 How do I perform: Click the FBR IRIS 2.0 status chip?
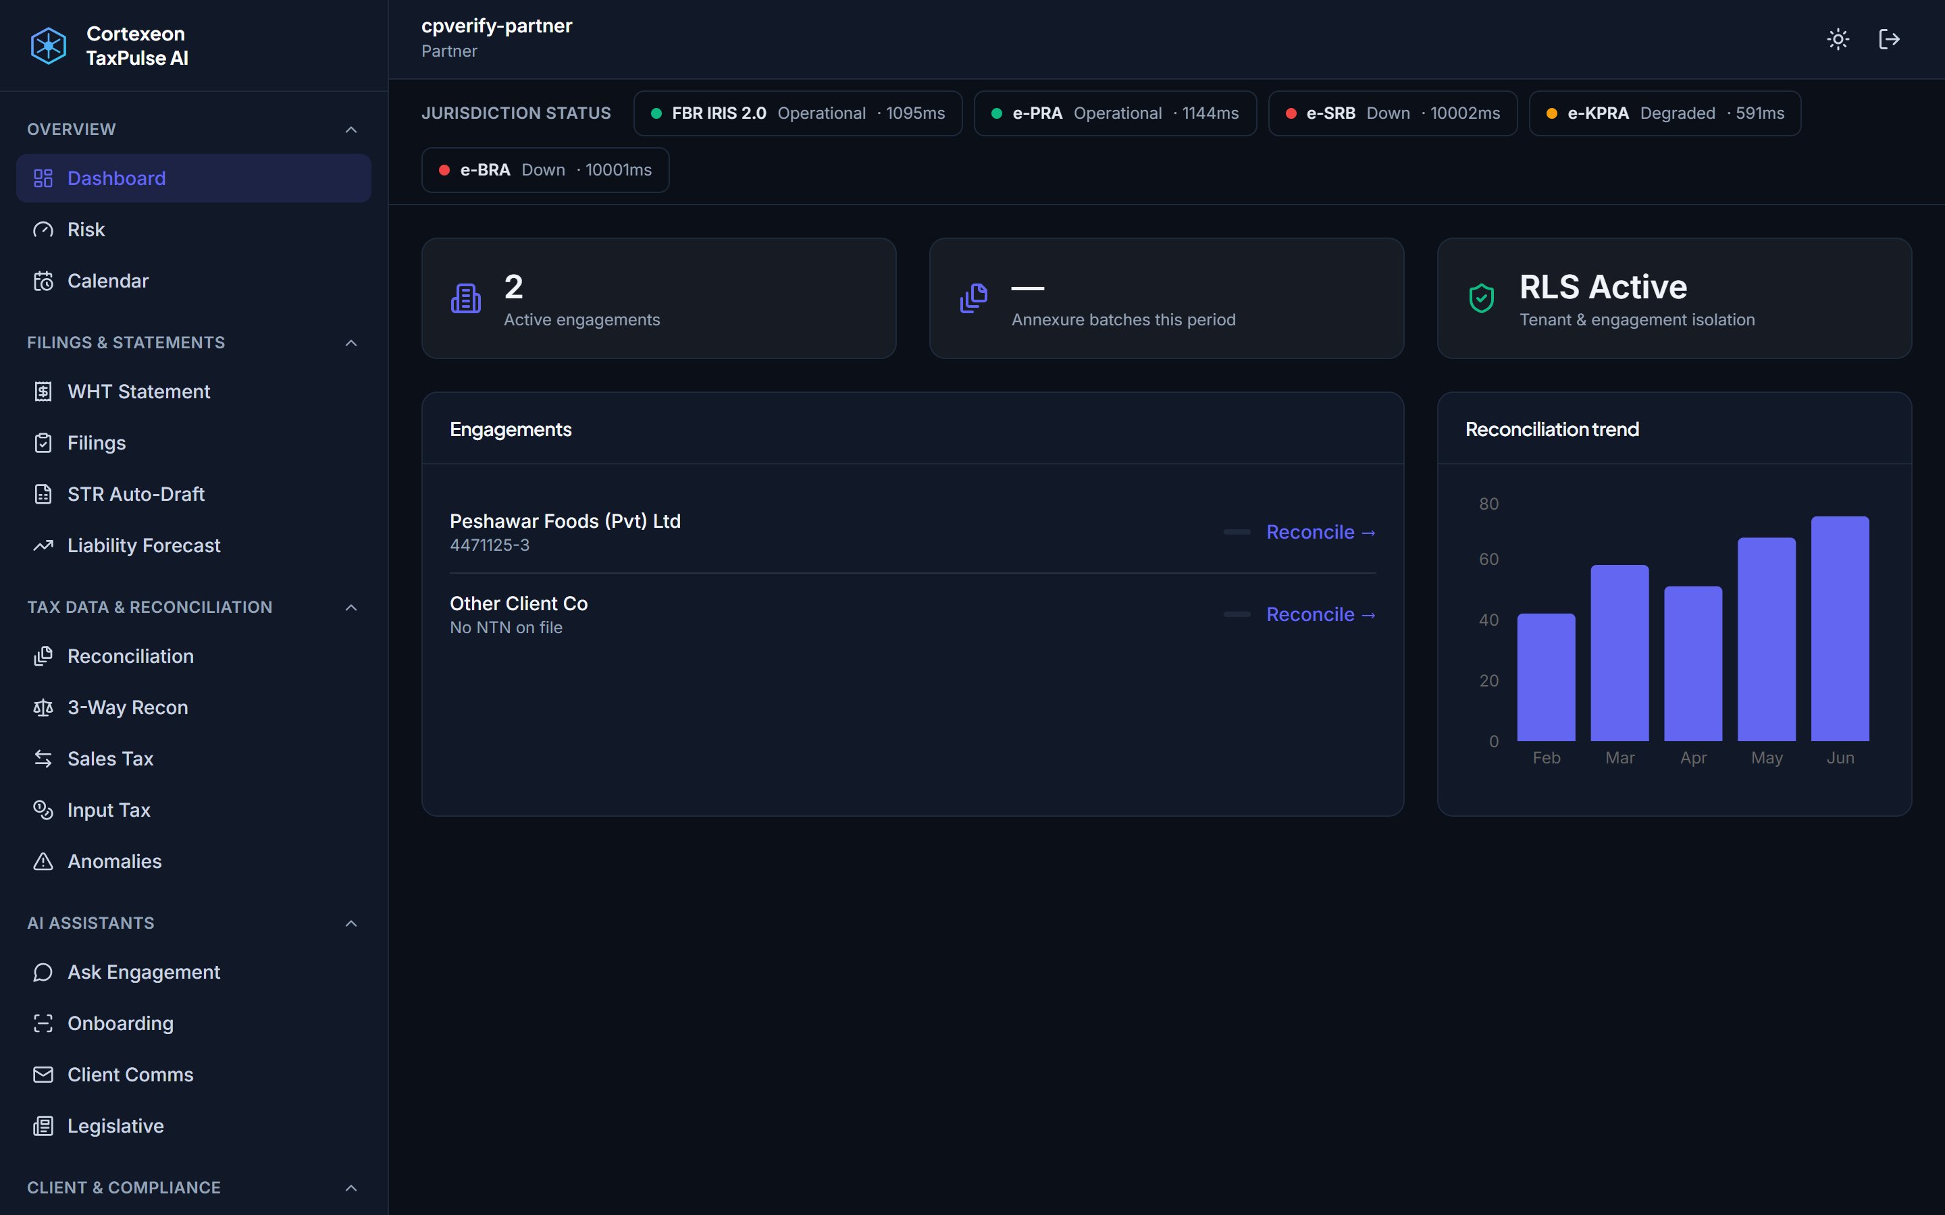[x=798, y=113]
